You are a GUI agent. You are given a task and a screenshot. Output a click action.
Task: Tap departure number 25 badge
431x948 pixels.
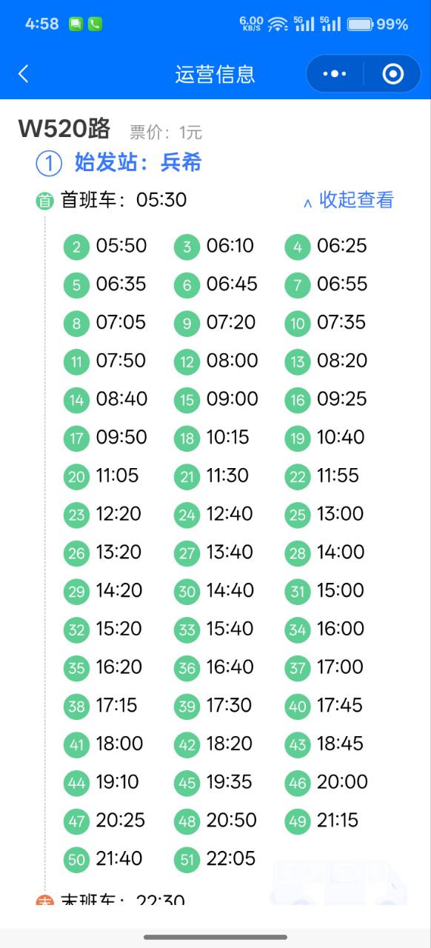click(x=298, y=515)
